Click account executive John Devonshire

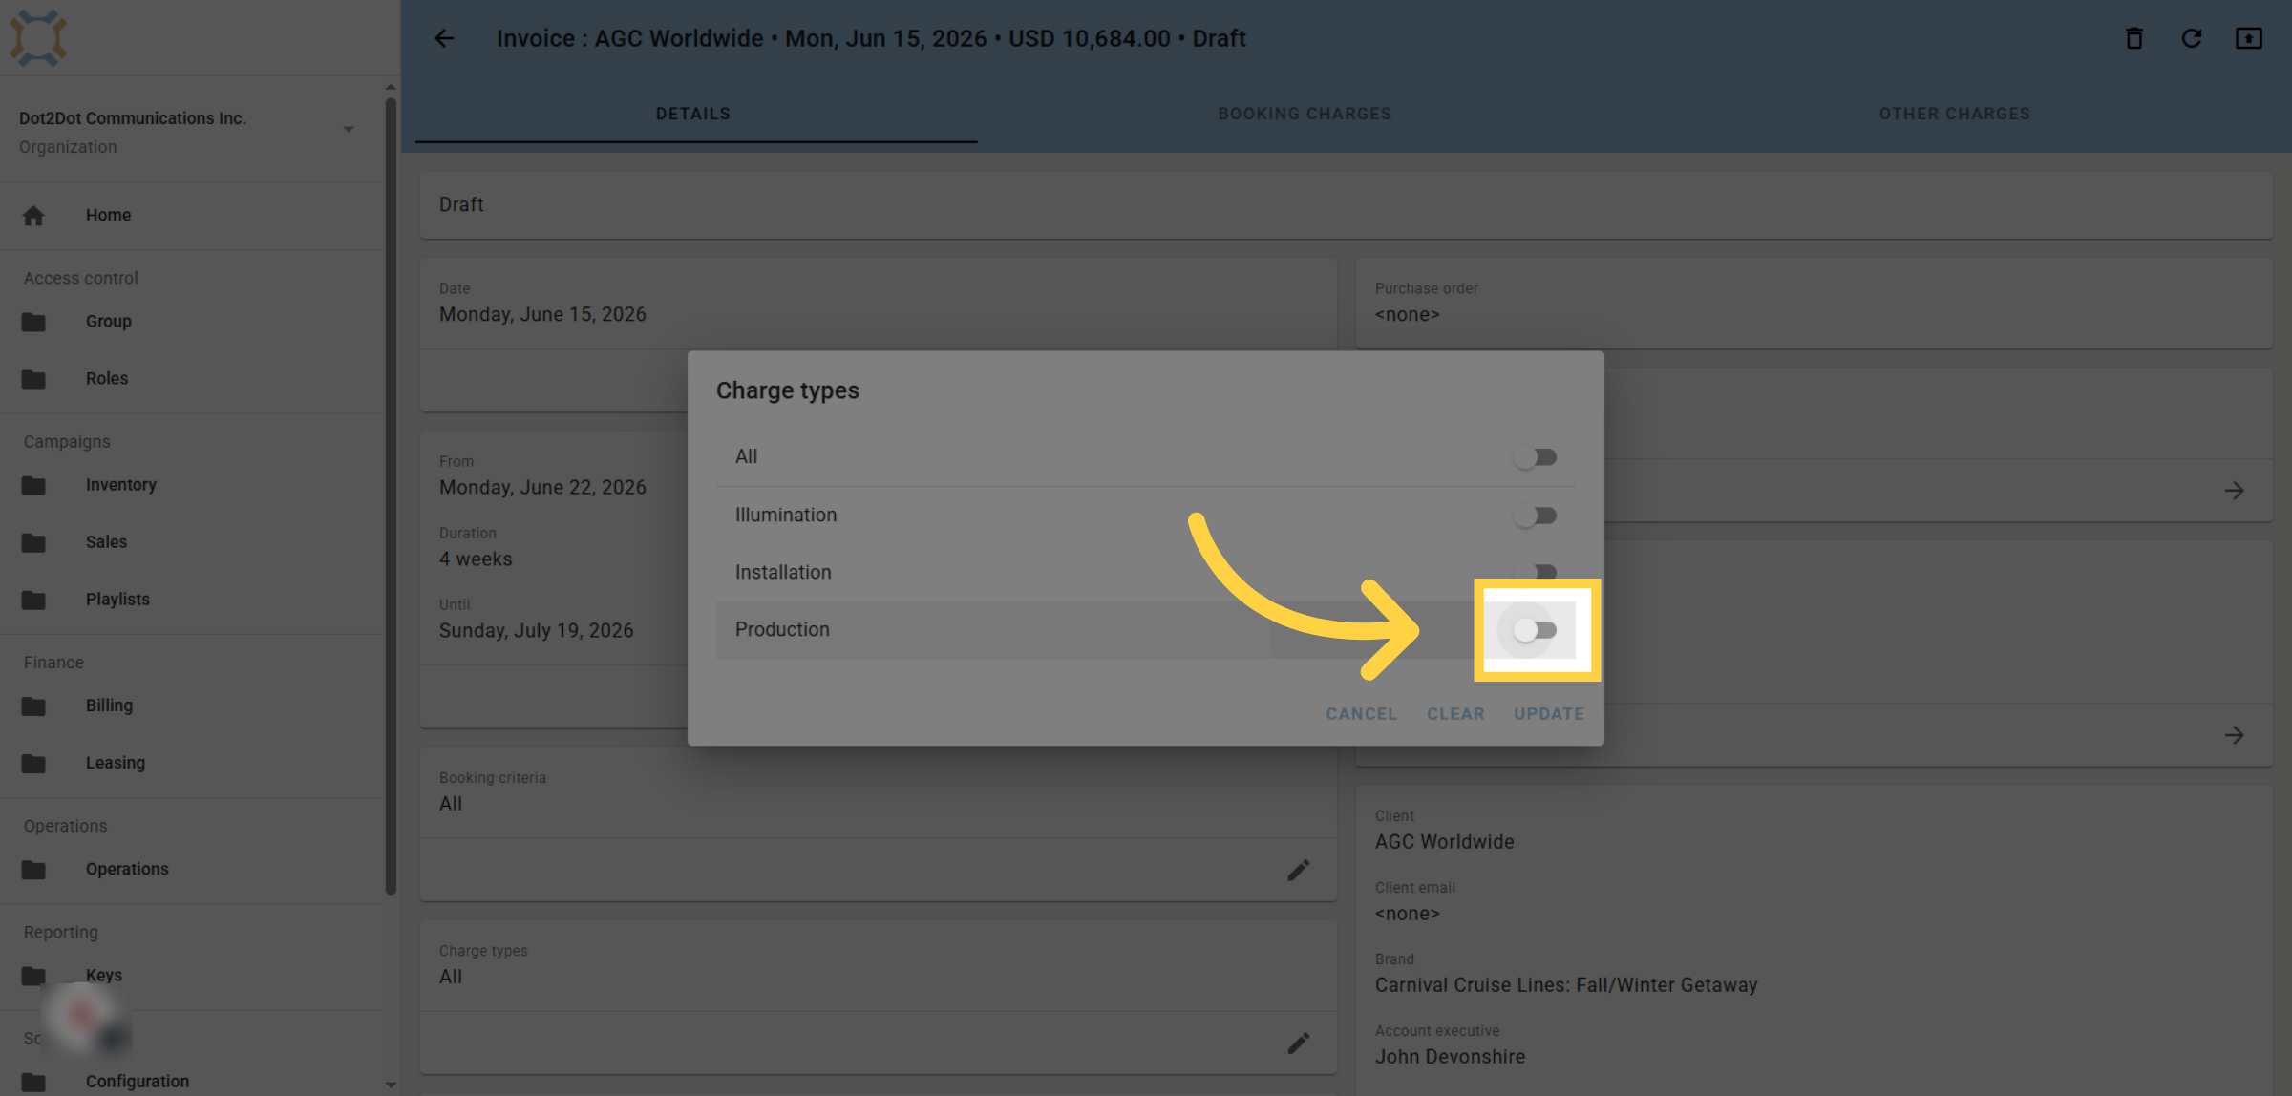(1450, 1057)
